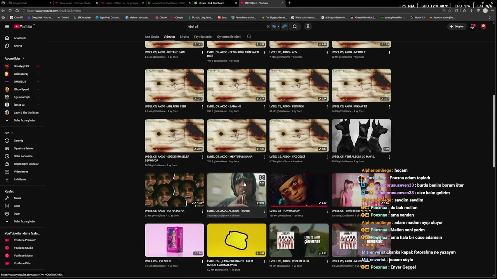Image resolution: width=497 pixels, height=279 pixels.
Task: Clear the search box text with X
Action: click(x=268, y=26)
